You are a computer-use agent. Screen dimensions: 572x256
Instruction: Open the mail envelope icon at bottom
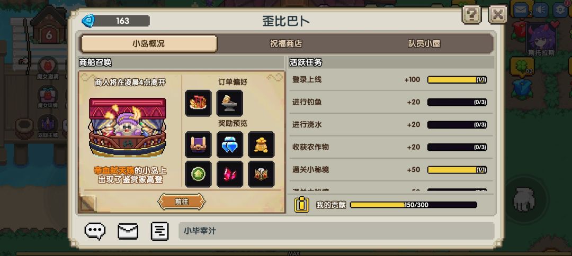click(x=128, y=231)
